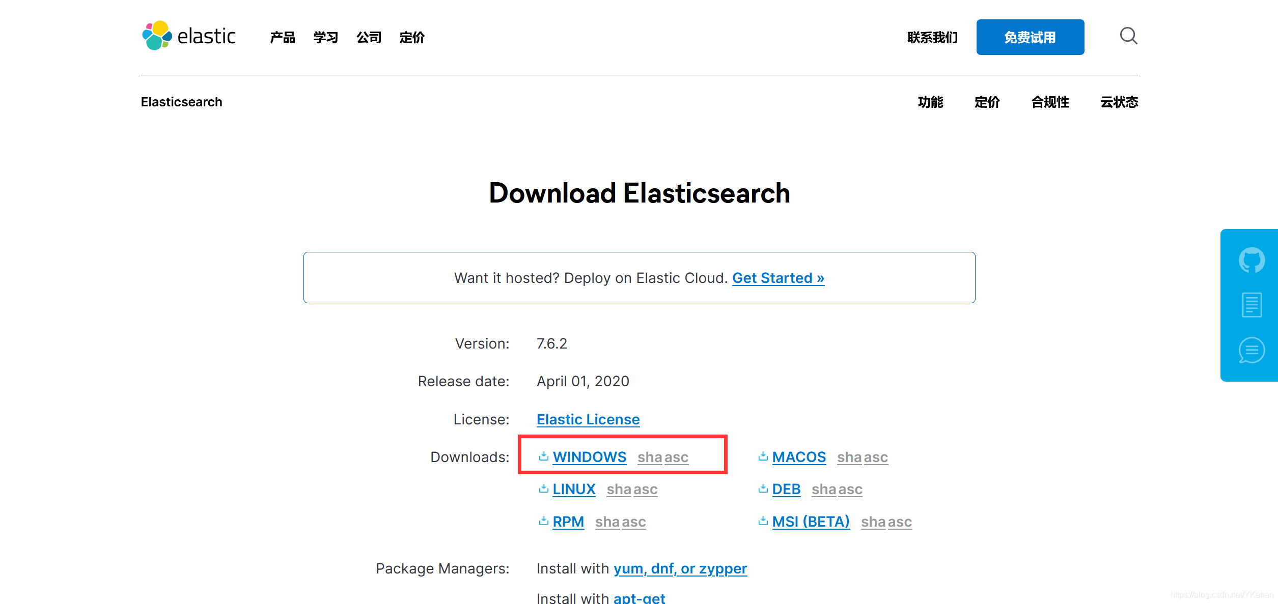Open asc link for MACOS
The height and width of the screenshot is (604, 1278).
[x=876, y=457]
